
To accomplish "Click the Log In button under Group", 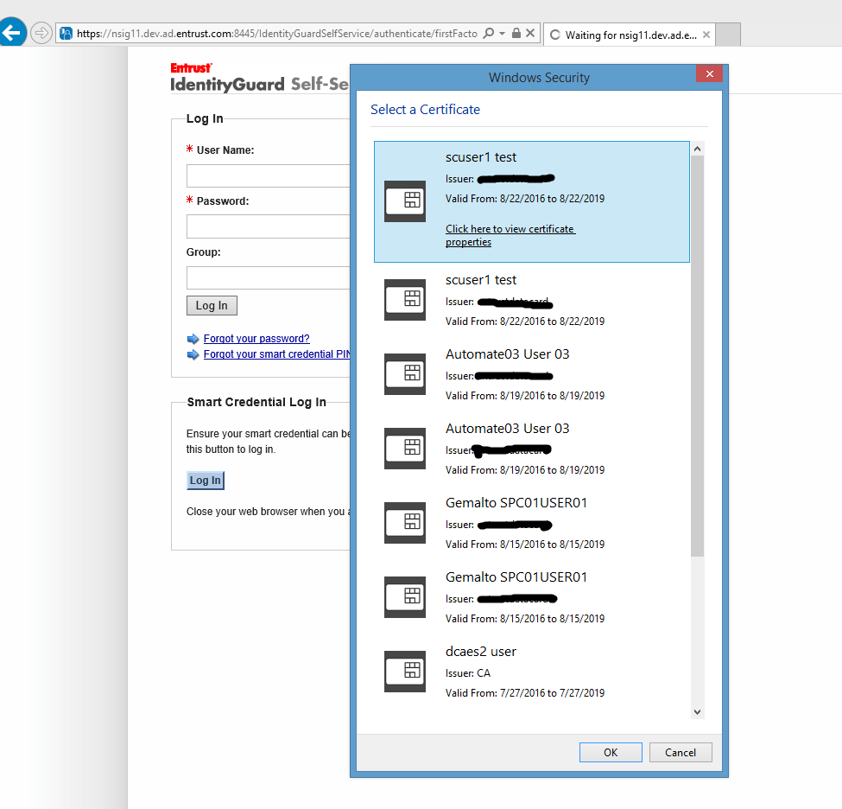I will (x=212, y=305).
